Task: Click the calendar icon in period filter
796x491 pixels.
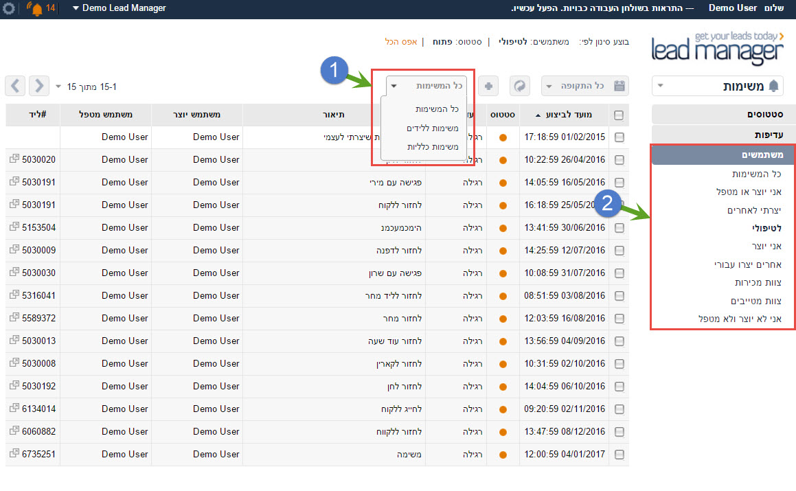Action: click(x=619, y=86)
